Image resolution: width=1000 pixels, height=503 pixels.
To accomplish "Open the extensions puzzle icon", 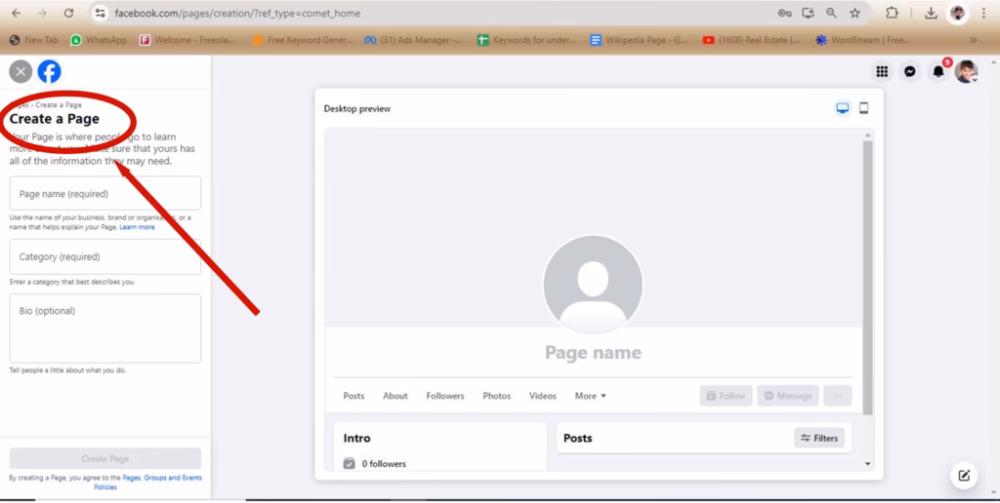I will tap(892, 13).
